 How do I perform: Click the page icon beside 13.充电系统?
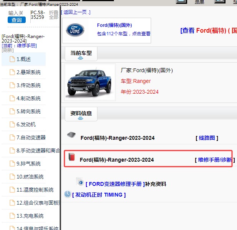[12, 216]
